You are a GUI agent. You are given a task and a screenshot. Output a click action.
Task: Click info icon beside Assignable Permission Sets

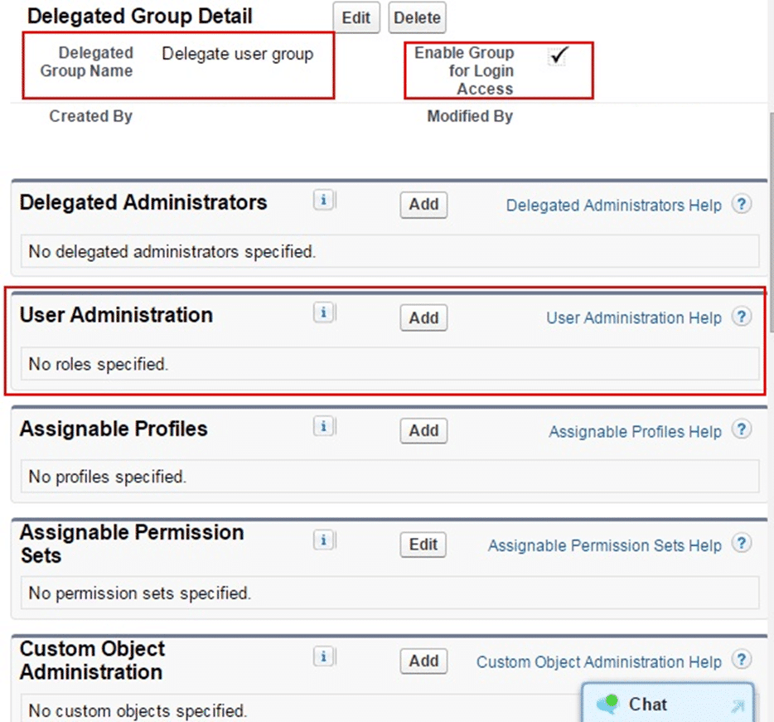[323, 540]
